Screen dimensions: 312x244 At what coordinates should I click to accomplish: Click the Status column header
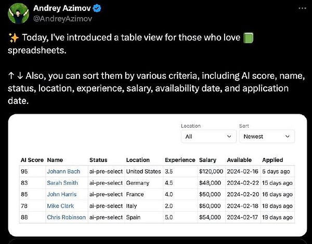98,160
